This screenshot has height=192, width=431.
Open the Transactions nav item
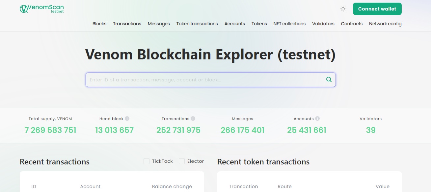point(127,24)
